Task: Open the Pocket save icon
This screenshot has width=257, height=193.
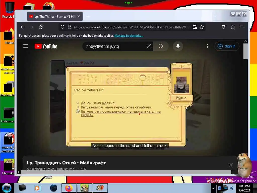Action: click(224, 27)
